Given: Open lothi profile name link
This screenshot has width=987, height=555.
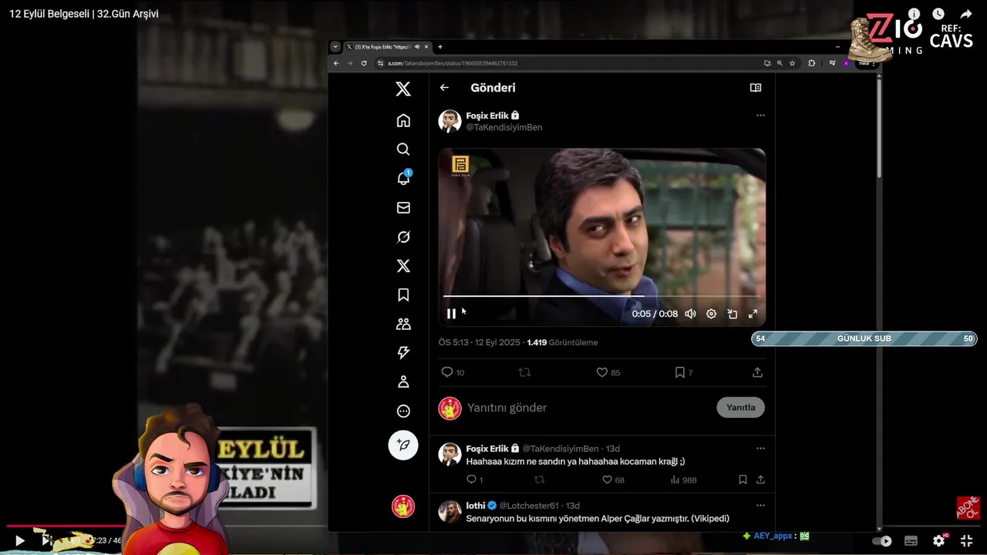Looking at the screenshot, I should coord(476,505).
